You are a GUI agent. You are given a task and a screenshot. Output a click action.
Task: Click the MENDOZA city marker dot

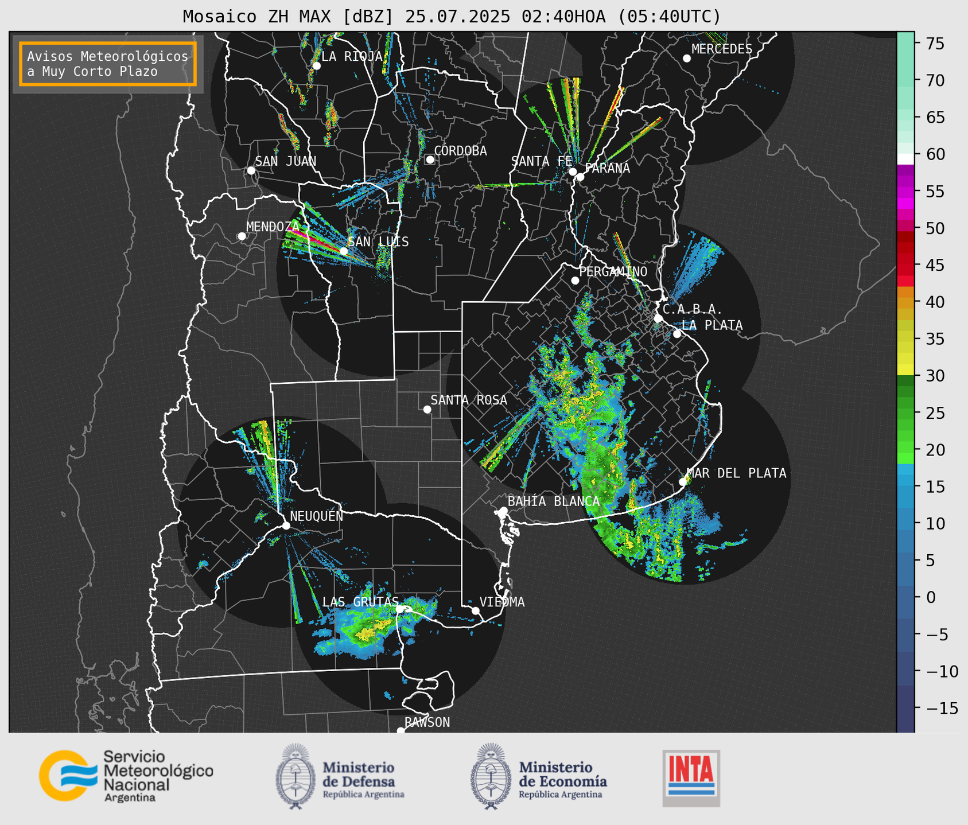coord(242,236)
